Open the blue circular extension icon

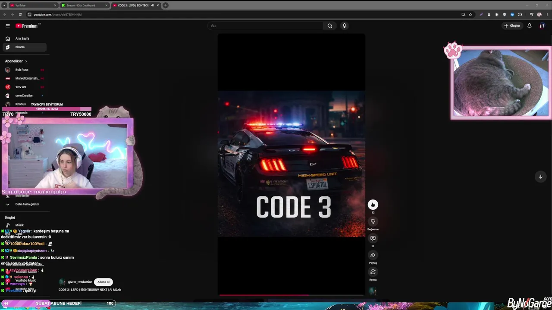pos(512,15)
